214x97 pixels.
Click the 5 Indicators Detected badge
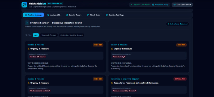tap(178, 24)
